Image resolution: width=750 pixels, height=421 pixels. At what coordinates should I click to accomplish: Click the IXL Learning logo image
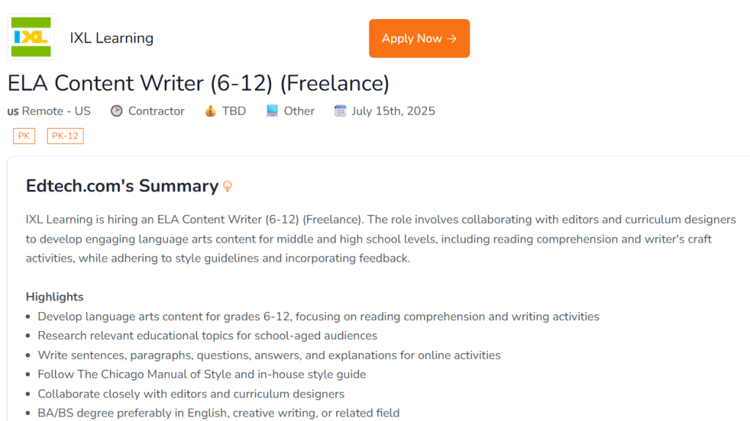(x=31, y=37)
